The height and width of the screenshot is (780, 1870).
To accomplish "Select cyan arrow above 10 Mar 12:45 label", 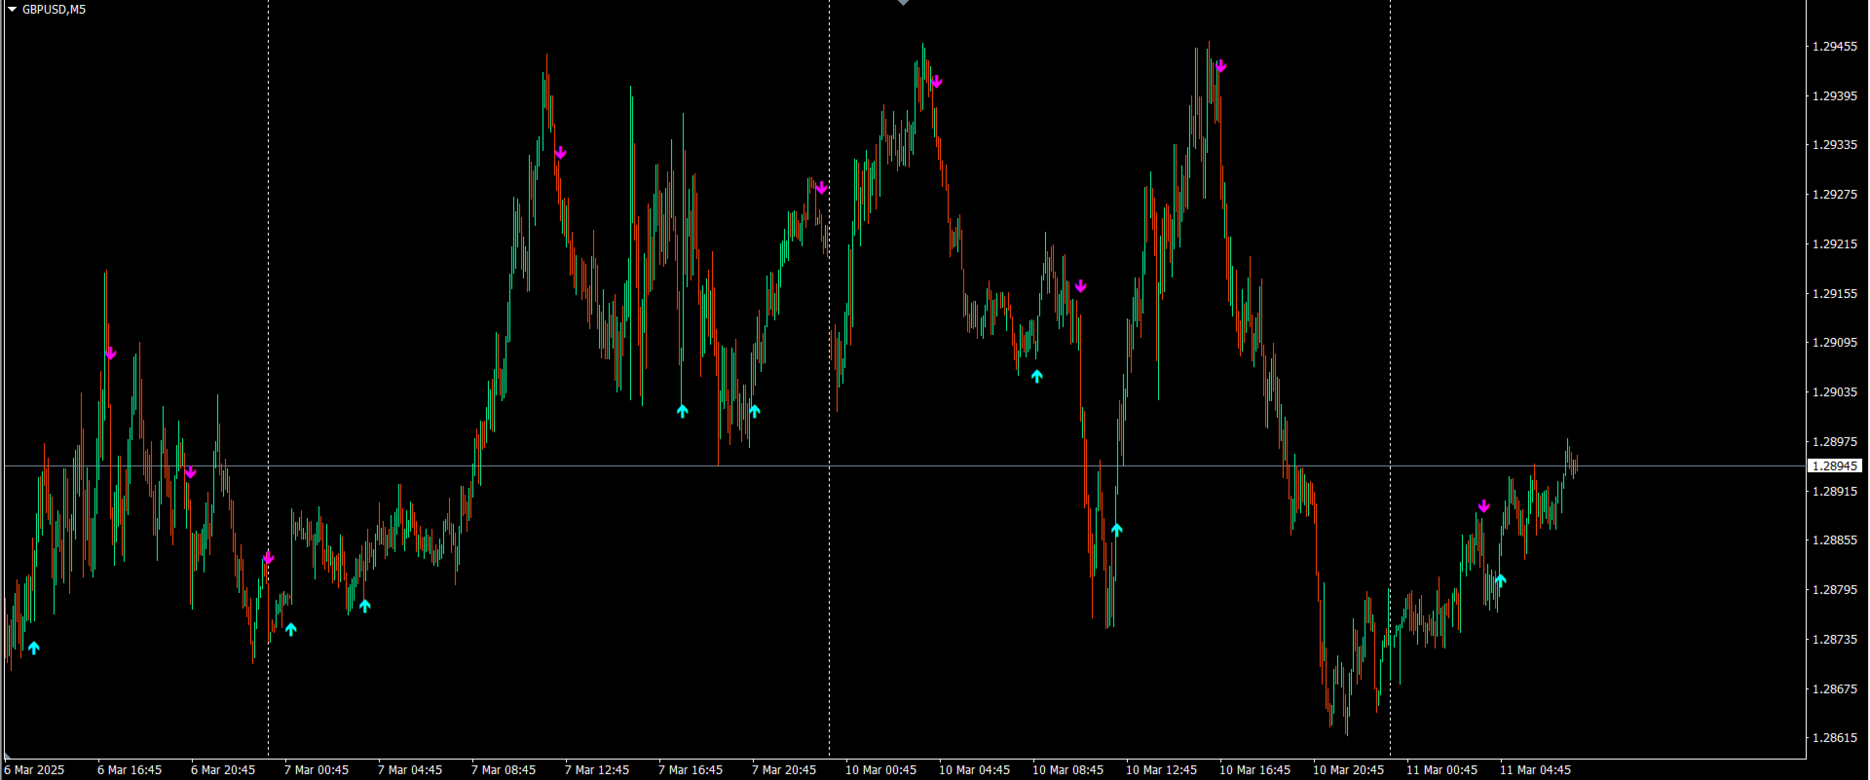I will pyautogui.click(x=1116, y=530).
